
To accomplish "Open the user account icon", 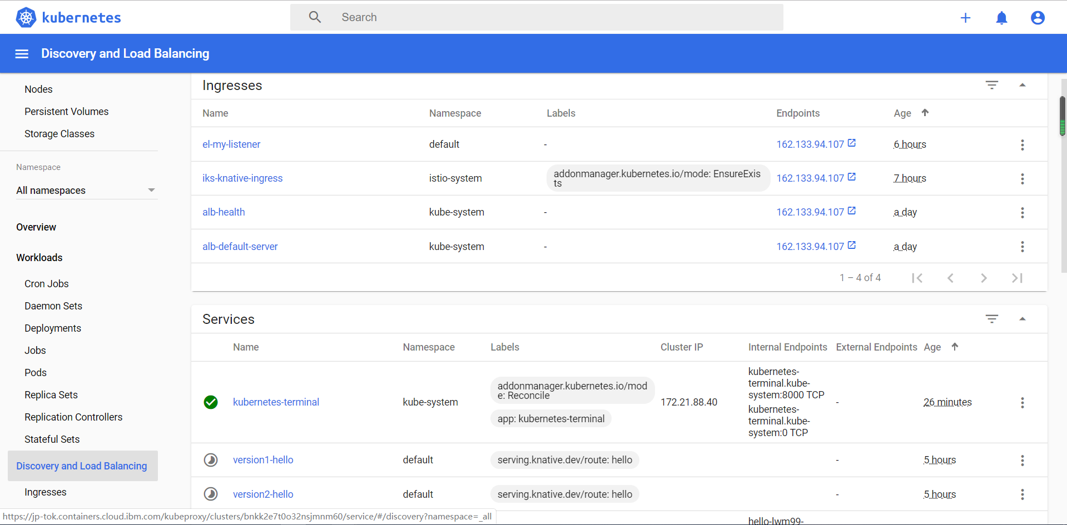I will [x=1038, y=18].
